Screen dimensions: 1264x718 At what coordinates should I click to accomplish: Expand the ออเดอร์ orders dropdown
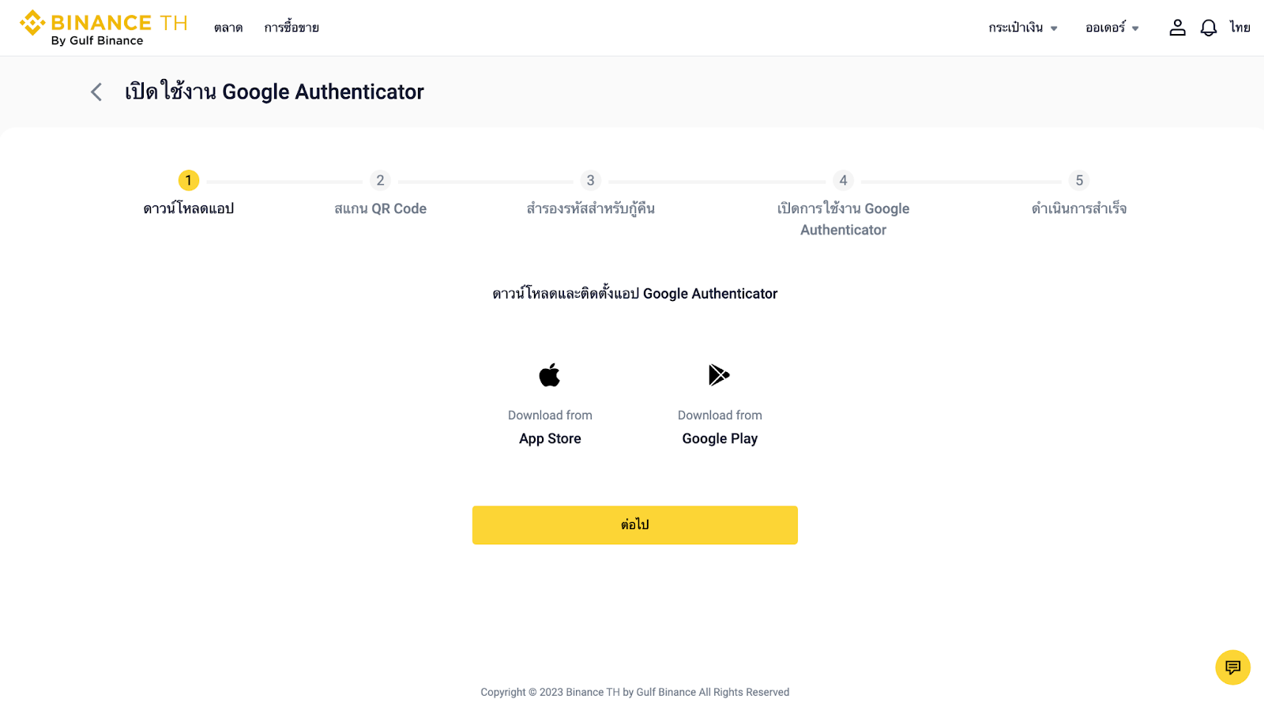click(1112, 28)
